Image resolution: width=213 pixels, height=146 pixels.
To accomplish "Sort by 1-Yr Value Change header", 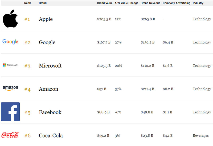I will click(x=126, y=3).
